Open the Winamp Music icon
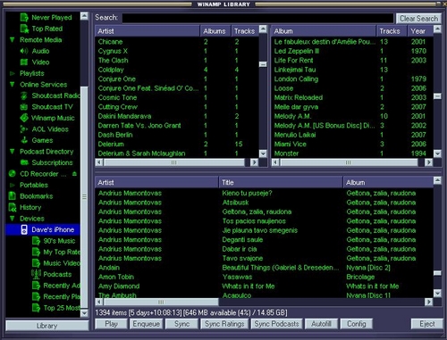Image resolution: width=447 pixels, height=340 pixels. [x=24, y=118]
